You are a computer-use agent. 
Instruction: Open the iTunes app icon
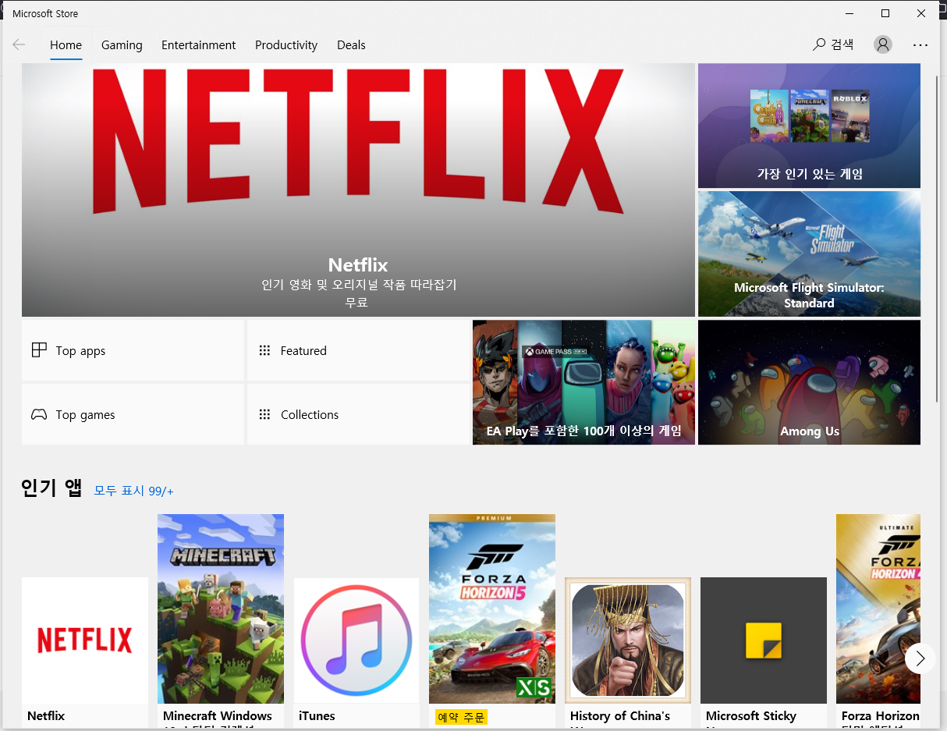coord(356,641)
